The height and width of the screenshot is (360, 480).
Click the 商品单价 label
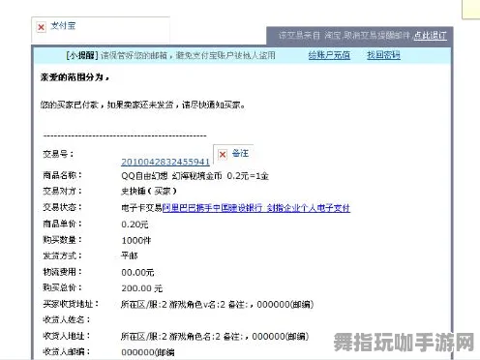coord(63,224)
